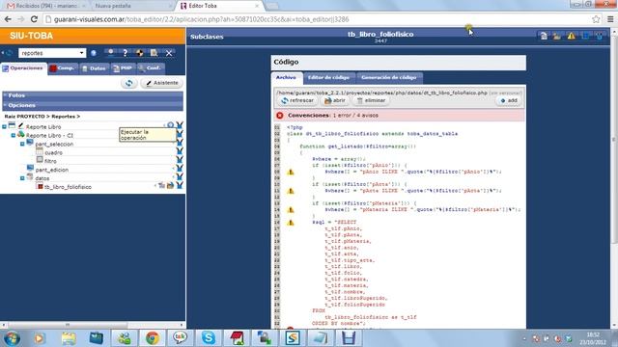This screenshot has width=618, height=347.
Task: Click the Asistente button
Action: pos(162,83)
